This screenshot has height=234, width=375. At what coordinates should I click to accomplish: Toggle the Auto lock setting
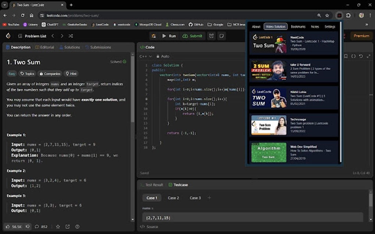tap(162, 56)
